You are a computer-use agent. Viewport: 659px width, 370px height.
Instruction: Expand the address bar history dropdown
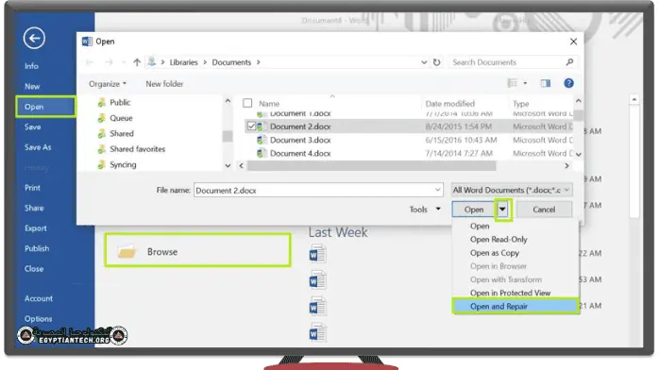click(424, 62)
